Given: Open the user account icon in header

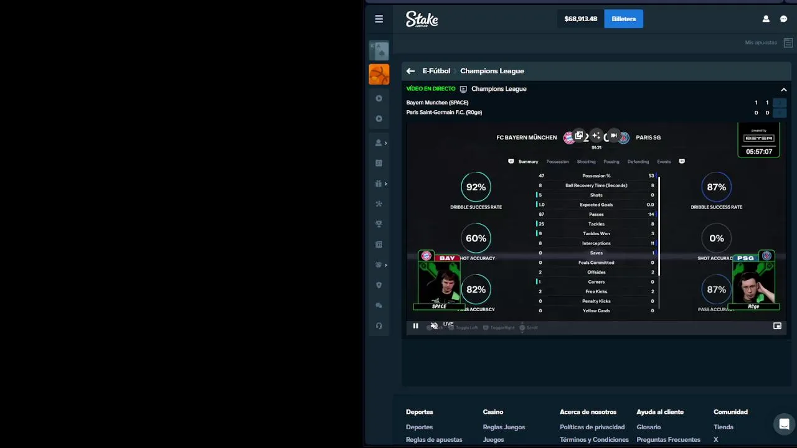Looking at the screenshot, I should 766,19.
